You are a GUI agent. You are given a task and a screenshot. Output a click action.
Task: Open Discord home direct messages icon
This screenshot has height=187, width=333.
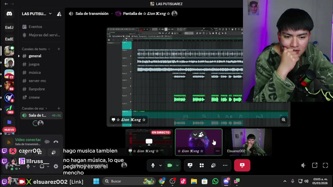pos(9,14)
